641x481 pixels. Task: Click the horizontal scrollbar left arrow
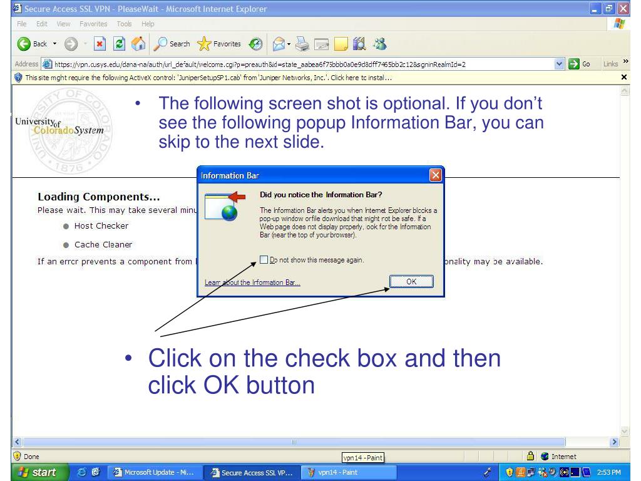[x=17, y=442]
